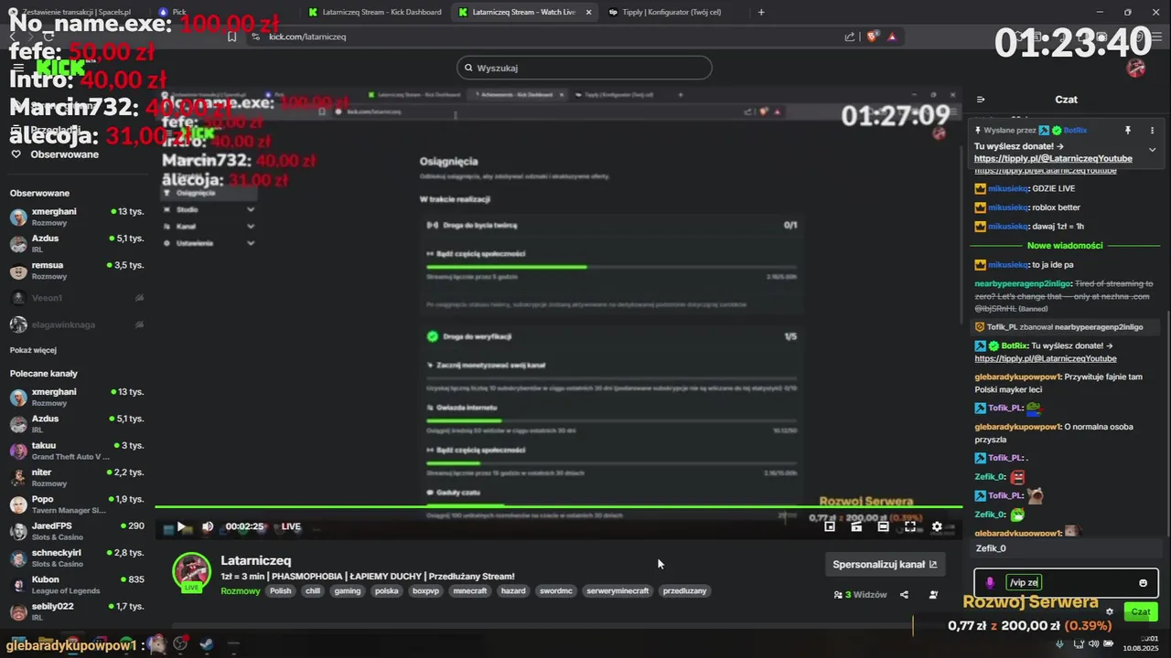
Task: Open schneckyirl recommended channel
Action: click(x=77, y=557)
